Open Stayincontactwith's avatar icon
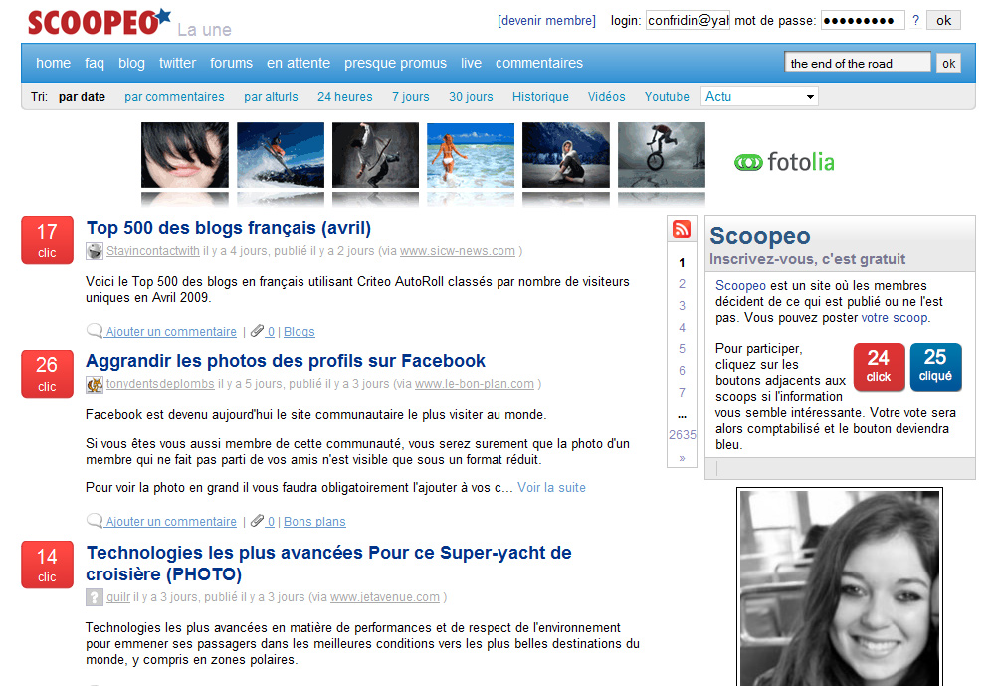This screenshot has width=999, height=686. point(95,251)
